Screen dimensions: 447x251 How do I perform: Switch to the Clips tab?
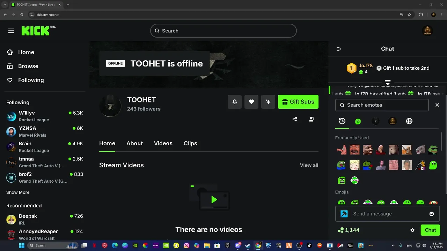click(x=190, y=143)
